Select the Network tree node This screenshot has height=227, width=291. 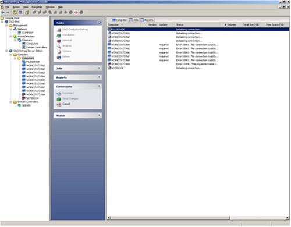[x=22, y=29]
